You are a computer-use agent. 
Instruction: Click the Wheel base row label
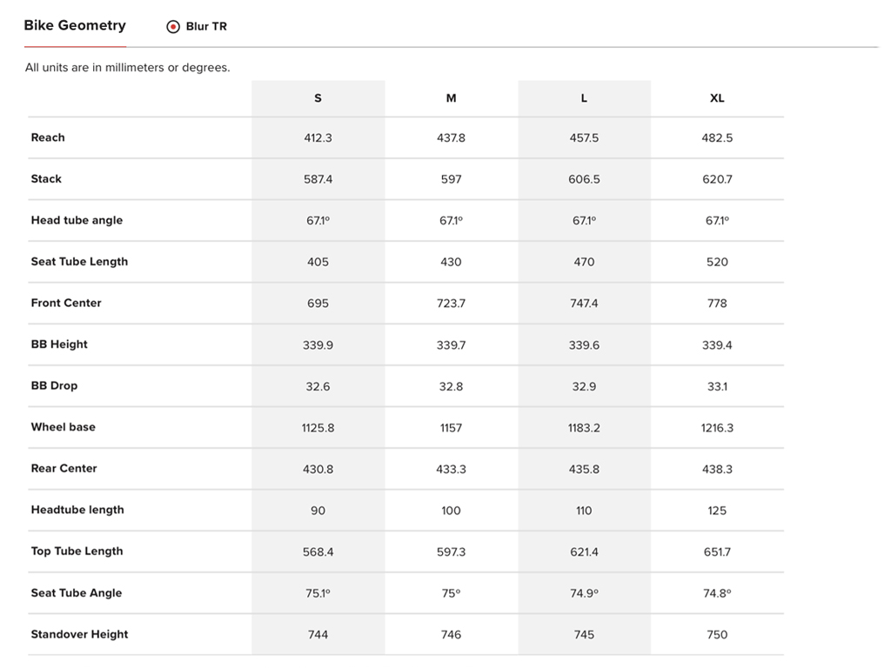64,427
